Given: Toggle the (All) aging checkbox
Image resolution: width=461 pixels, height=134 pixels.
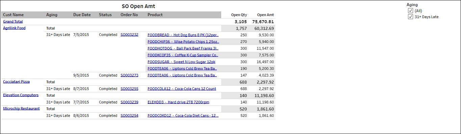Looking at the screenshot, I should tap(410, 11).
